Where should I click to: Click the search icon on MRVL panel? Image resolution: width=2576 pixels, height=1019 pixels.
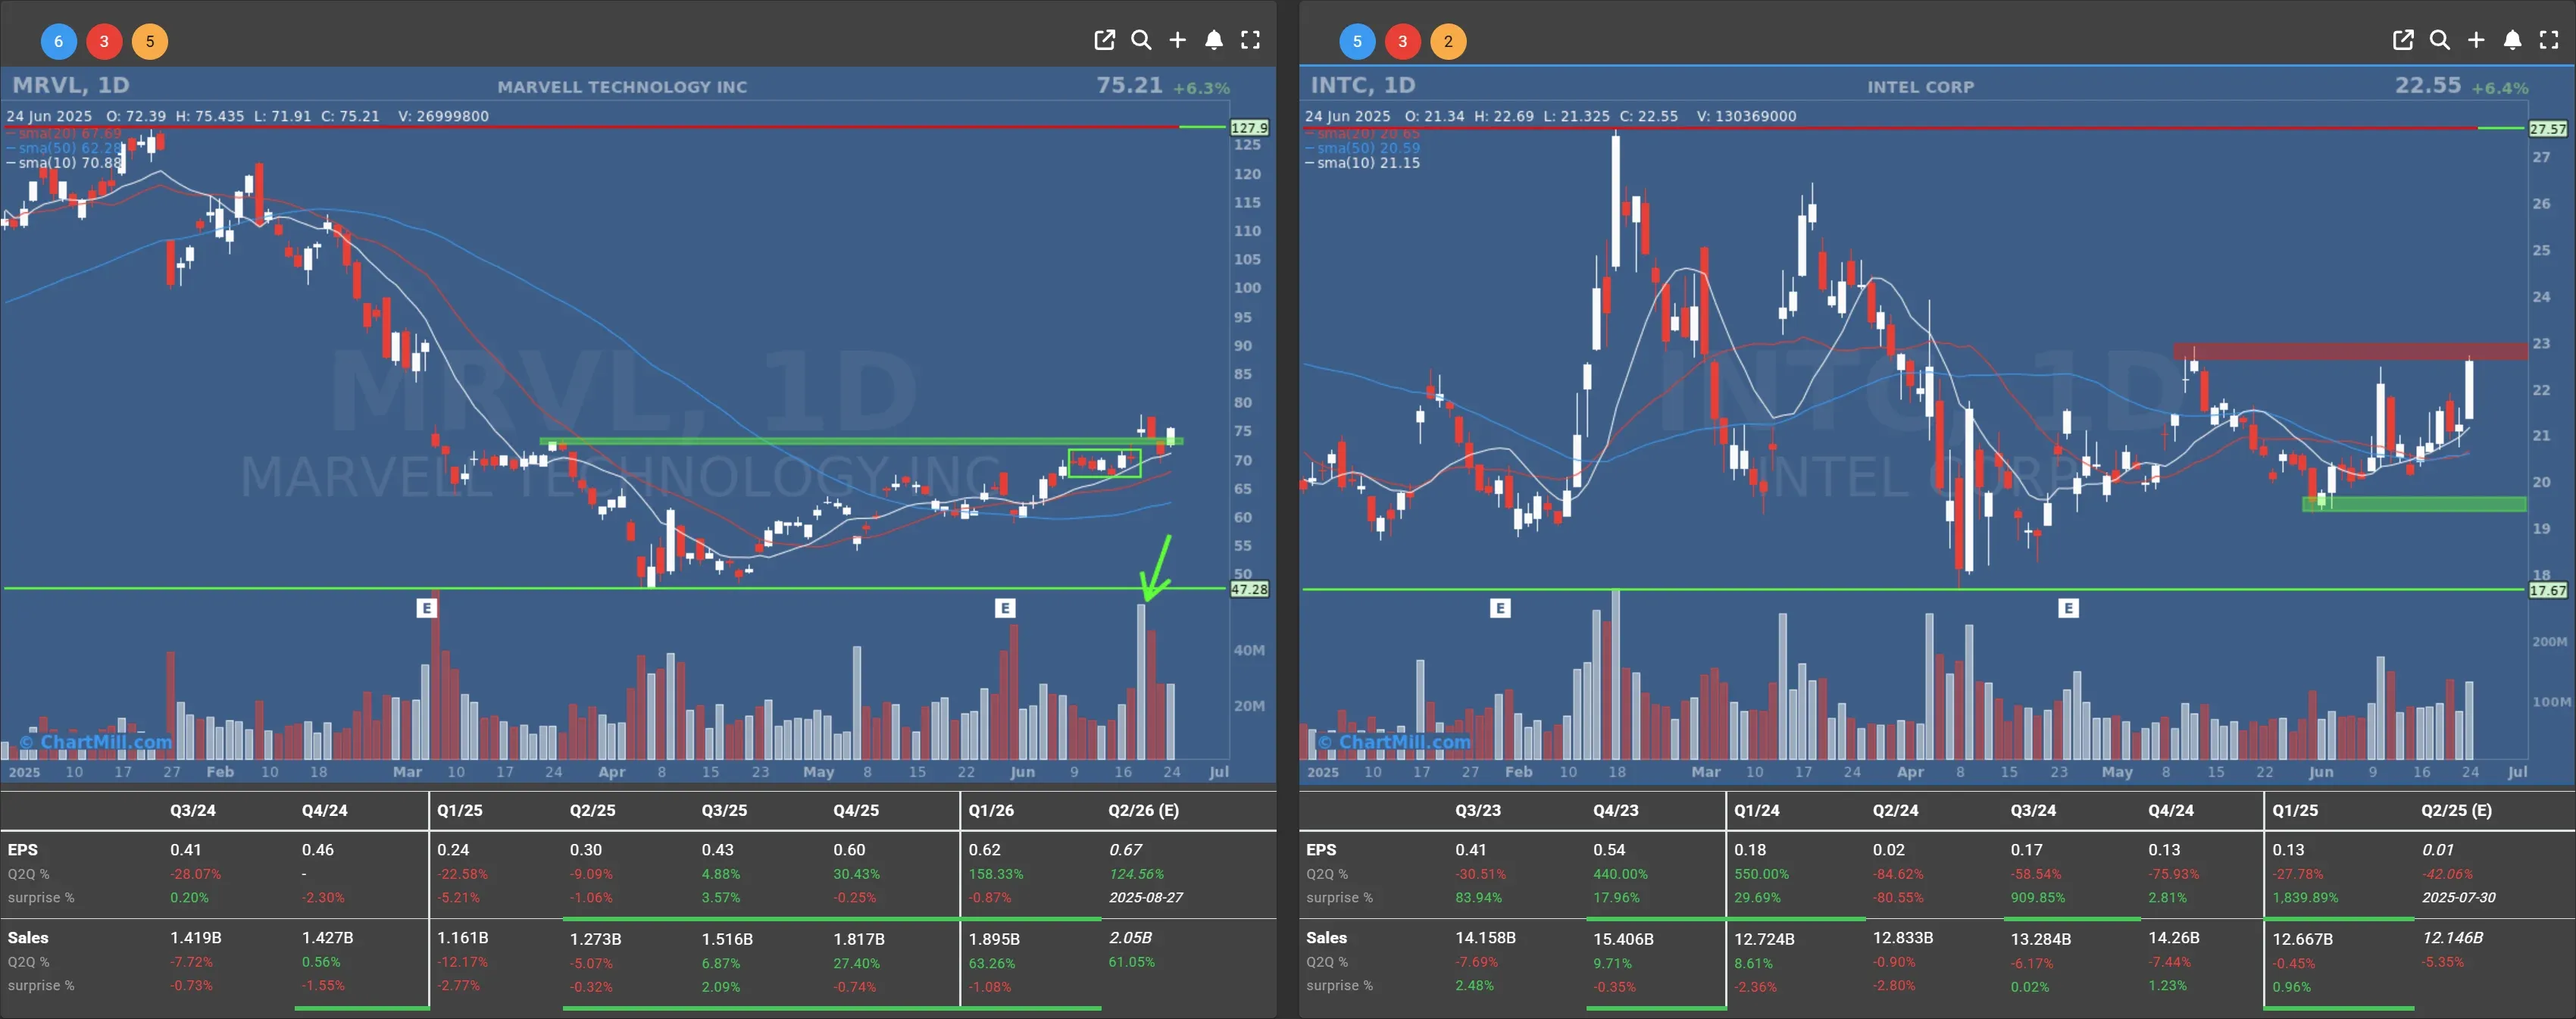1141,40
